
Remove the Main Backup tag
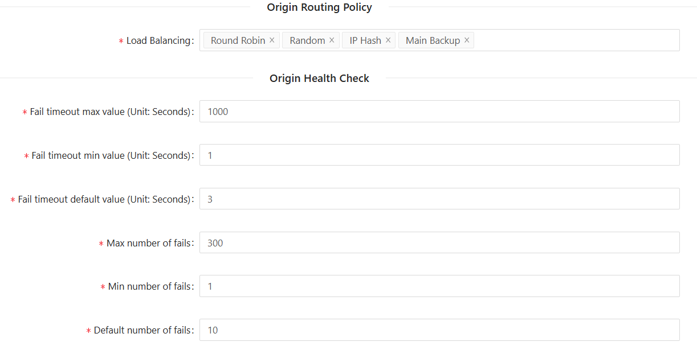467,40
